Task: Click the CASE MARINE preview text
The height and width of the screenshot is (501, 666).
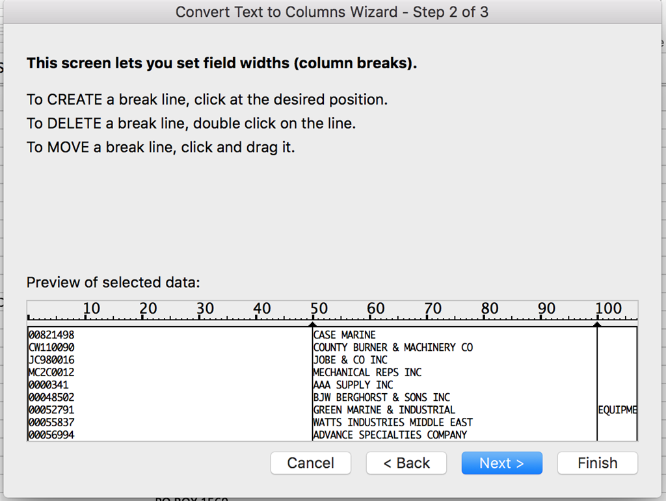Action: [345, 335]
